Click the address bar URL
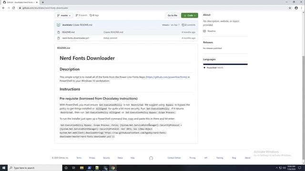This screenshot has width=305, height=171. 45,8
